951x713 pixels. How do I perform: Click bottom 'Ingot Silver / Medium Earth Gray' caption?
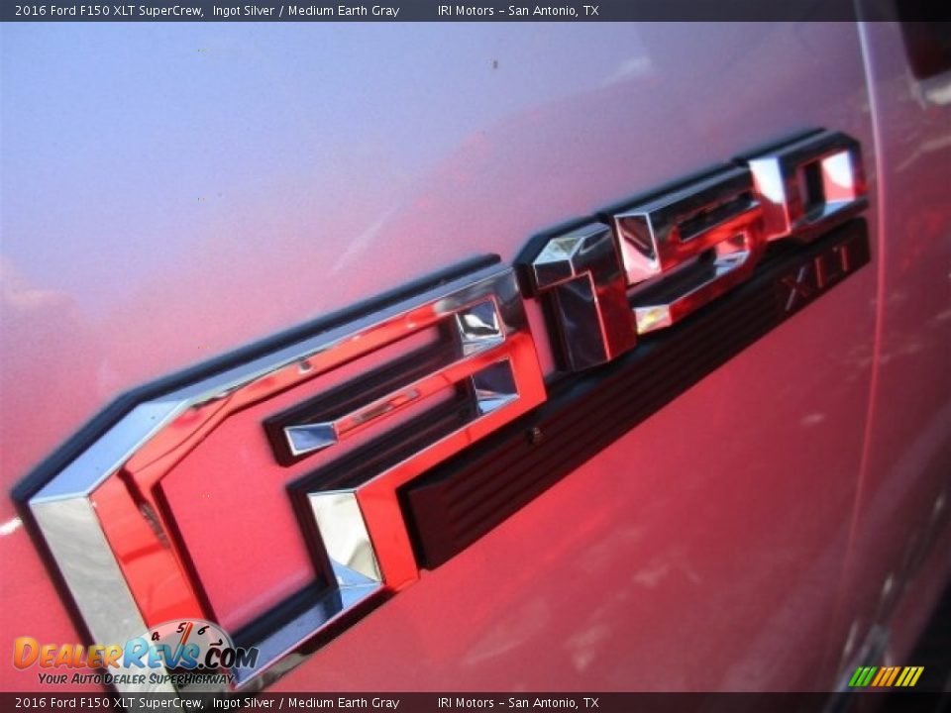[x=305, y=702]
